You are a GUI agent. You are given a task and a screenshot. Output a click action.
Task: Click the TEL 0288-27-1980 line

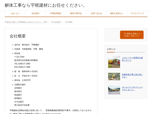[x=22, y=64]
